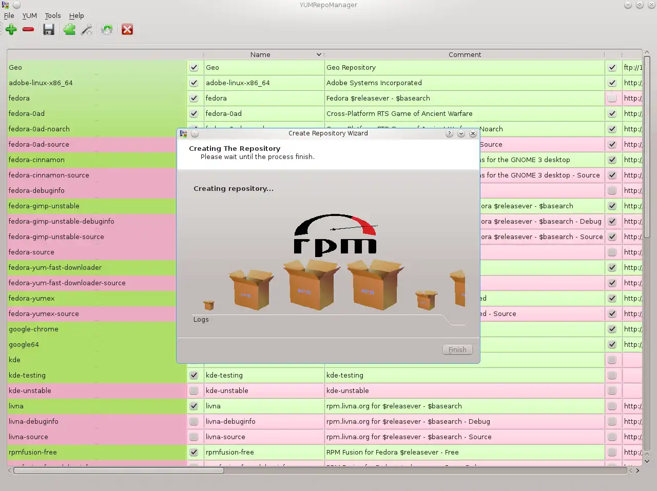This screenshot has width=657, height=491.
Task: Click the green plus Add Repository icon
Action: (11, 30)
